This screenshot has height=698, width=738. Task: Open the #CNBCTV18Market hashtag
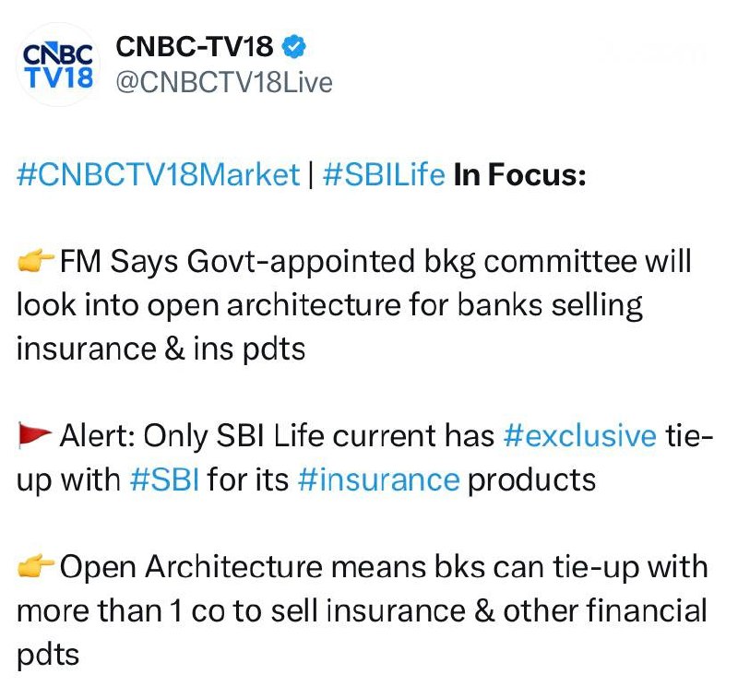tap(158, 175)
